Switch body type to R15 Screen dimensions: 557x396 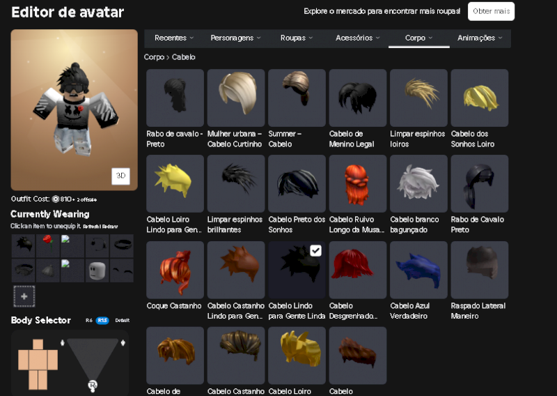pyautogui.click(x=102, y=320)
